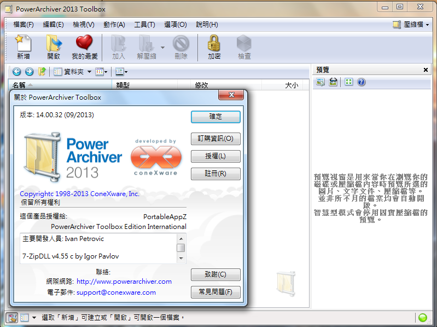
Task: Click the 註冊(R) register button
Action: [215, 174]
